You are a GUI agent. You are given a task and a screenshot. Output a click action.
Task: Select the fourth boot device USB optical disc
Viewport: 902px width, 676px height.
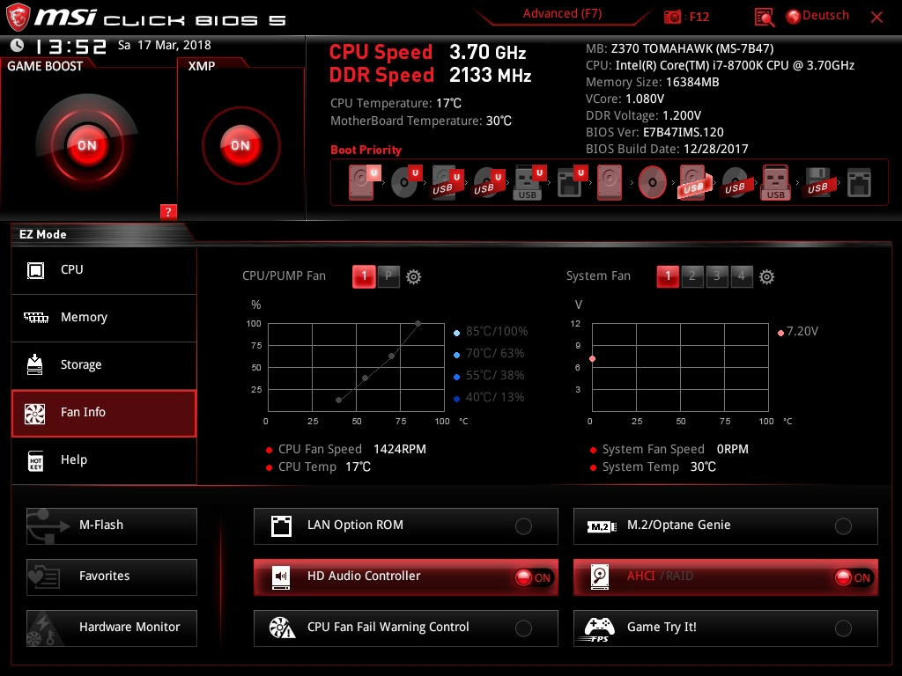click(488, 183)
